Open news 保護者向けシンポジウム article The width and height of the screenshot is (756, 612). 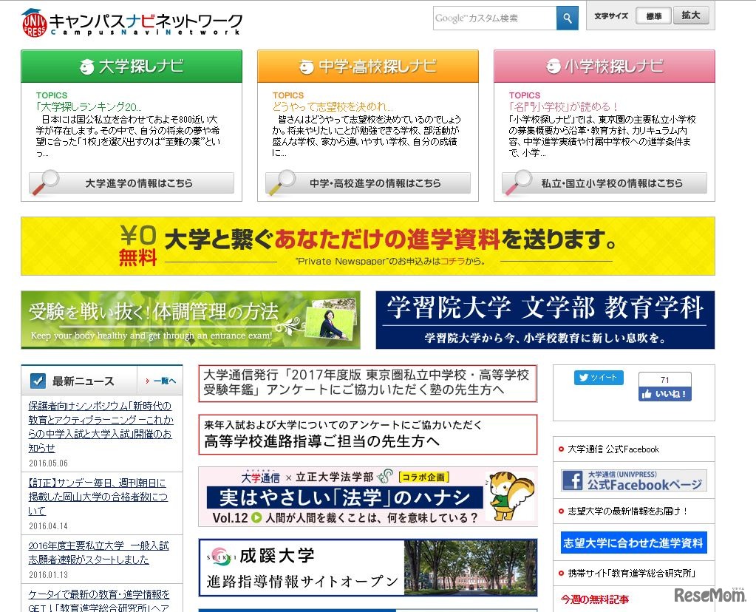[101, 426]
